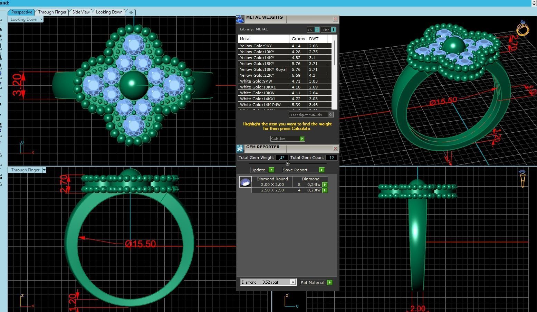Open the Looking Down viewport title dropdown
Image resolution: width=537 pixels, height=312 pixels.
pos(41,19)
